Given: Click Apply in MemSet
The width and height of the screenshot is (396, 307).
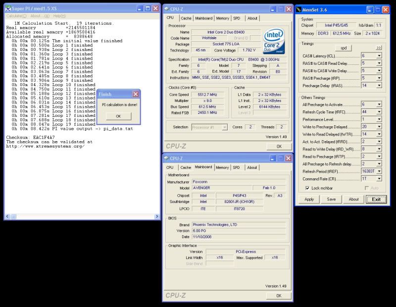Looking at the screenshot, I should tap(309, 199).
